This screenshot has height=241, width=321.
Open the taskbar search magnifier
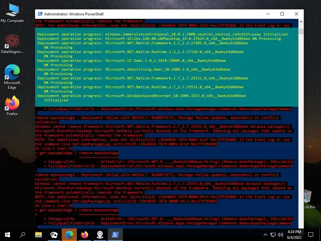tap(23, 235)
